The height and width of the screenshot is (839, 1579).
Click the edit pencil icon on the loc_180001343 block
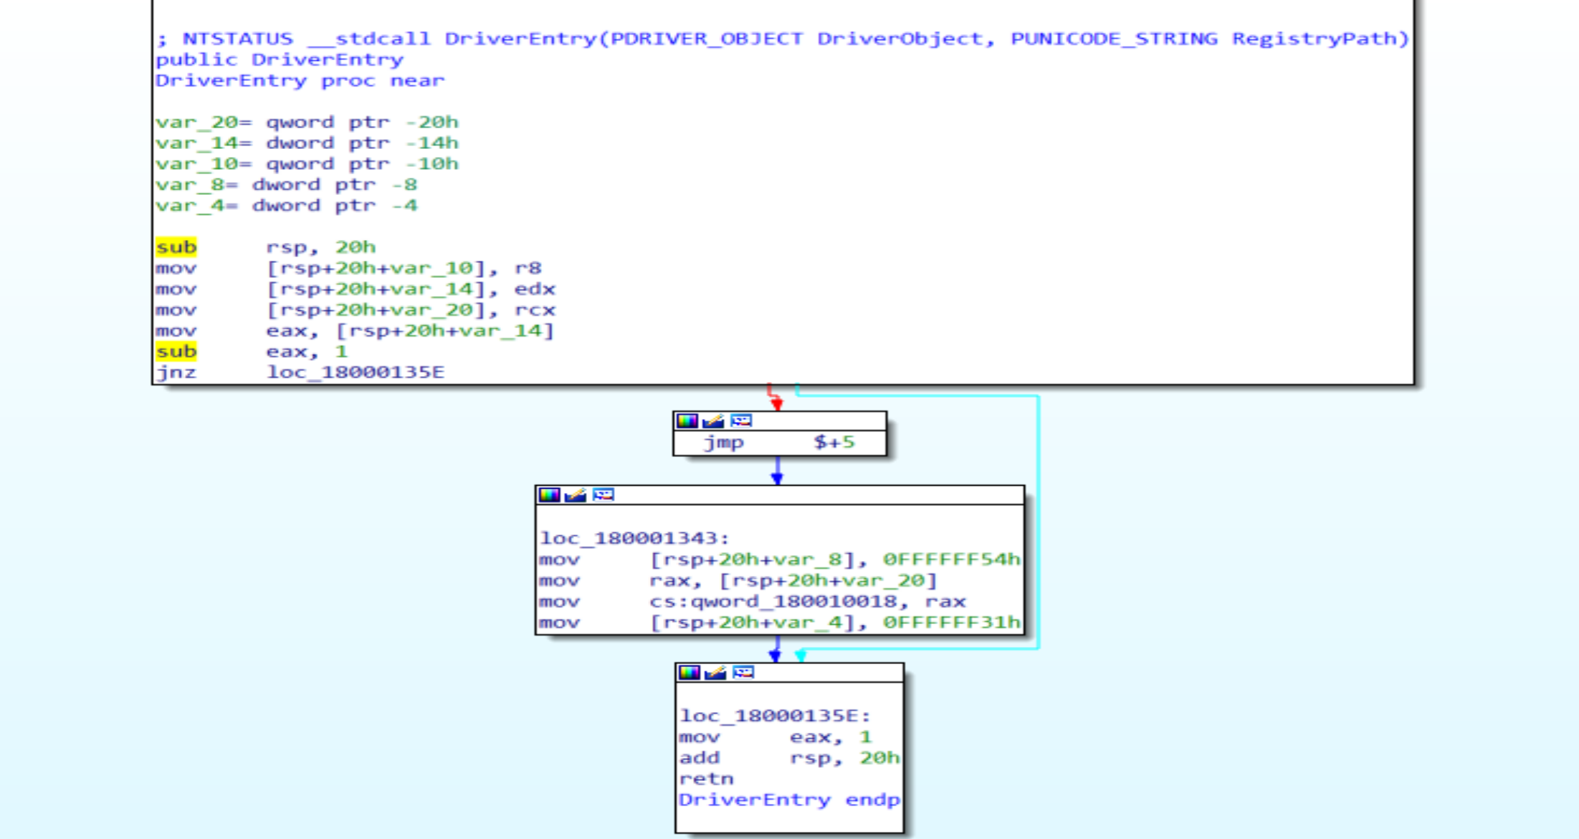pos(576,495)
